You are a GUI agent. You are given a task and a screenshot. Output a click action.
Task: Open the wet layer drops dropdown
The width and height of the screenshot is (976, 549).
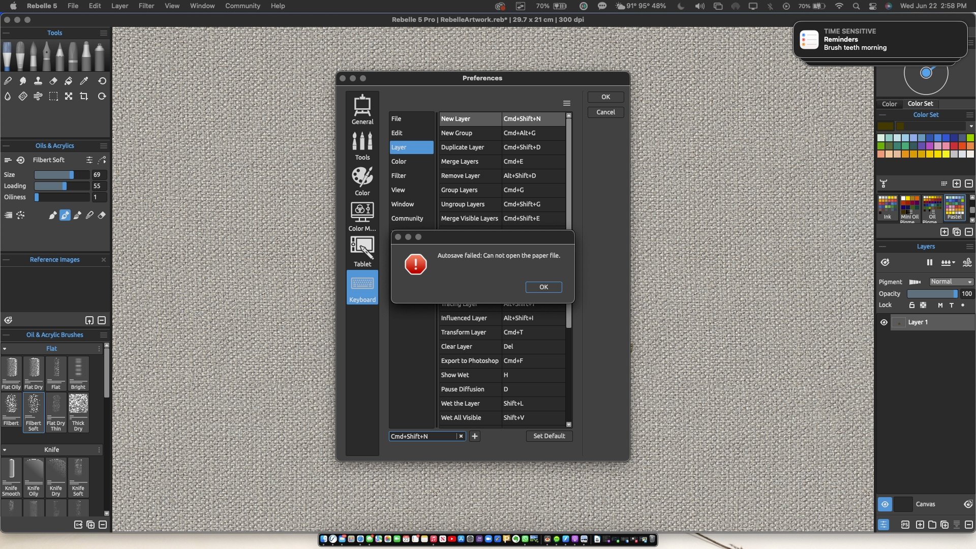coord(948,262)
